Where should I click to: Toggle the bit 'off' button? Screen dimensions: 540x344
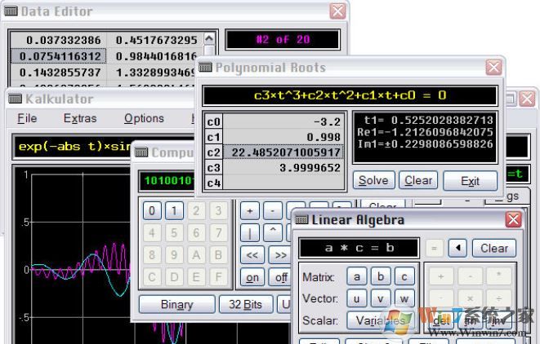click(x=281, y=277)
